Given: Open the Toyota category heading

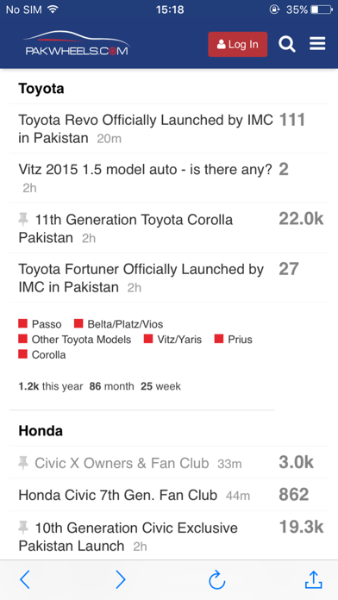Looking at the screenshot, I should (41, 89).
